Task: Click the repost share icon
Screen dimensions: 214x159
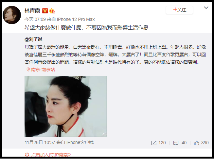Action: click(154, 143)
